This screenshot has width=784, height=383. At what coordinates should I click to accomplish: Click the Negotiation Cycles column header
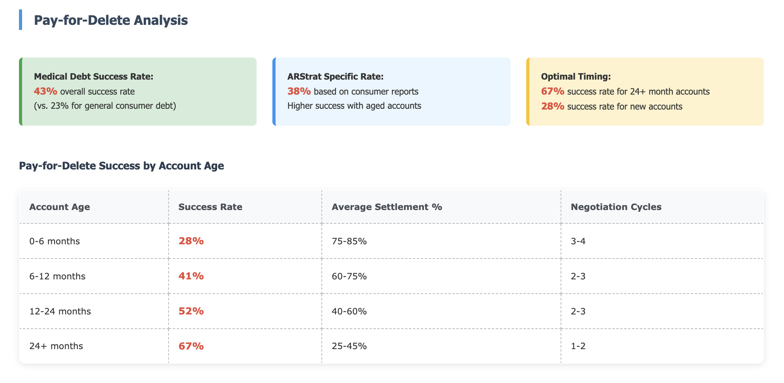click(616, 207)
